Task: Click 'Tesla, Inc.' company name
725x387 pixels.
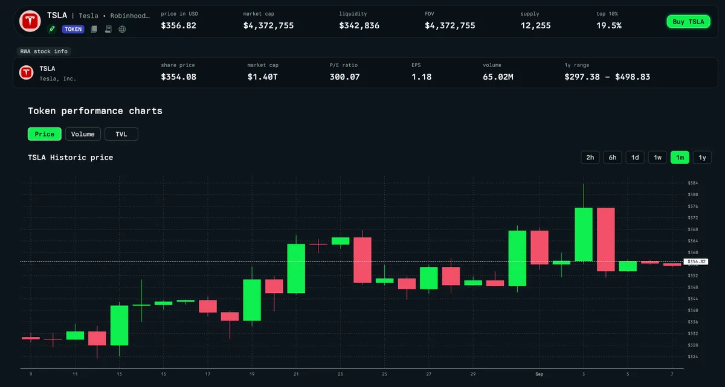Action: tap(58, 78)
